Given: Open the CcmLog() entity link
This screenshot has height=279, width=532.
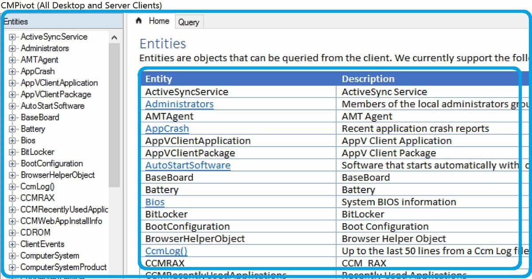Looking at the screenshot, I should coord(166,251).
